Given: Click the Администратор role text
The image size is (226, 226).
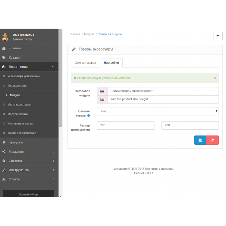Looking at the screenshot, I should pos(22,39).
